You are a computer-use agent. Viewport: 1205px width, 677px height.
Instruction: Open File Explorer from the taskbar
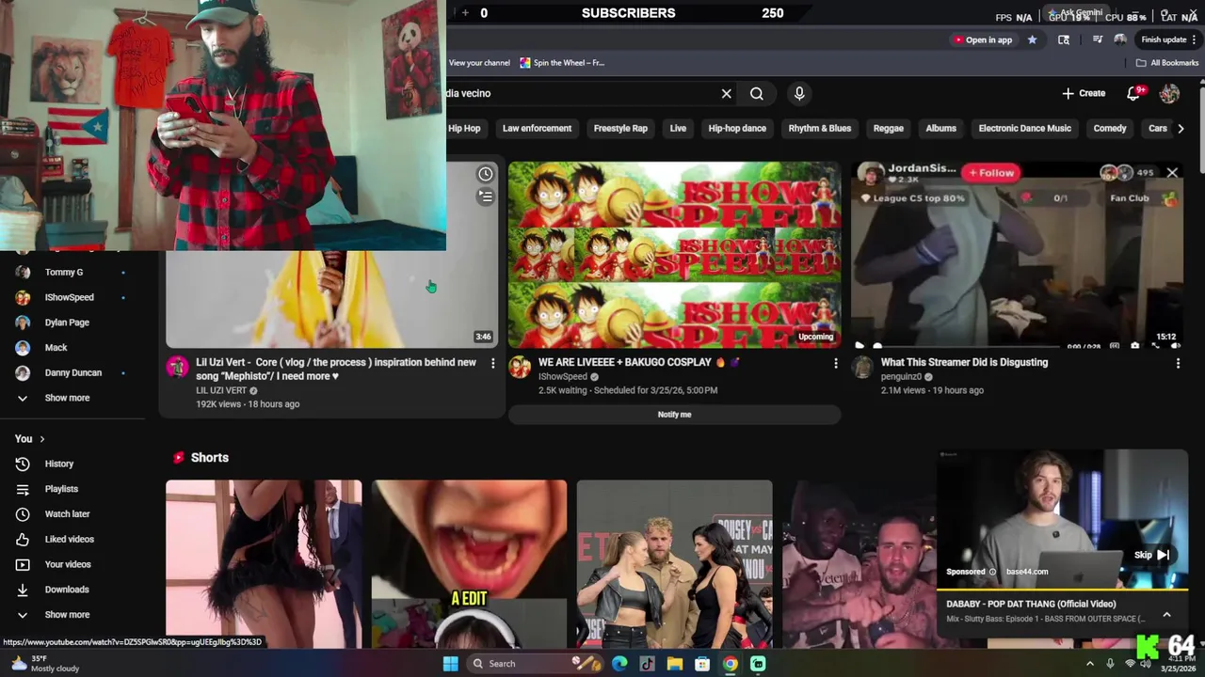[x=675, y=664]
